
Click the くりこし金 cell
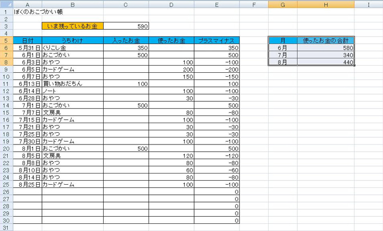pyautogui.click(x=73, y=47)
